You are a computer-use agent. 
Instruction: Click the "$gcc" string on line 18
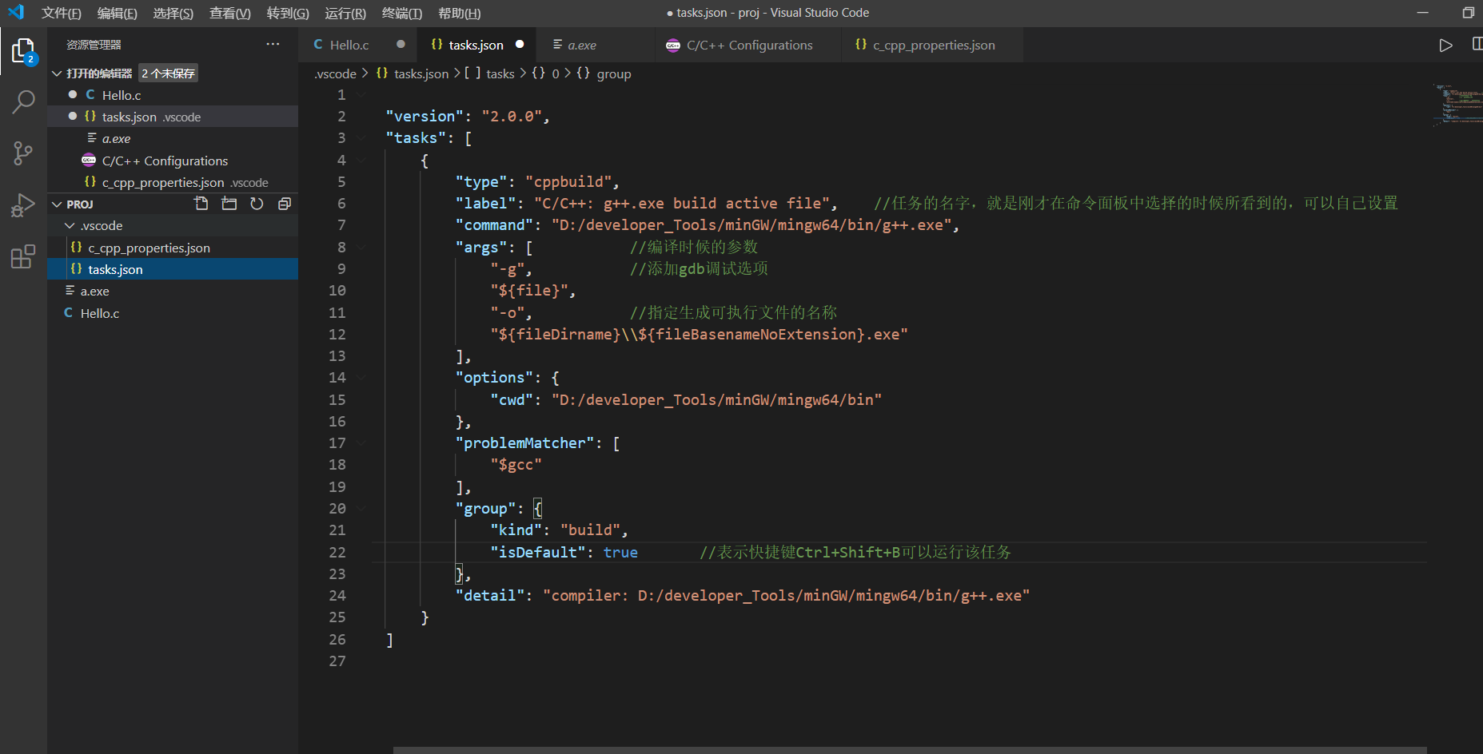pyautogui.click(x=516, y=465)
